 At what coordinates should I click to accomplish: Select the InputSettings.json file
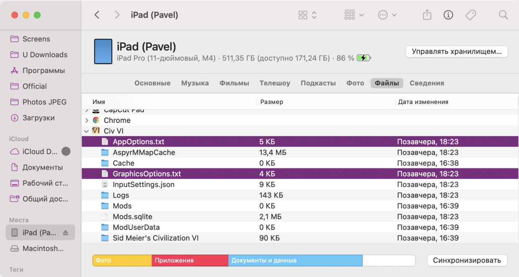[144, 185]
